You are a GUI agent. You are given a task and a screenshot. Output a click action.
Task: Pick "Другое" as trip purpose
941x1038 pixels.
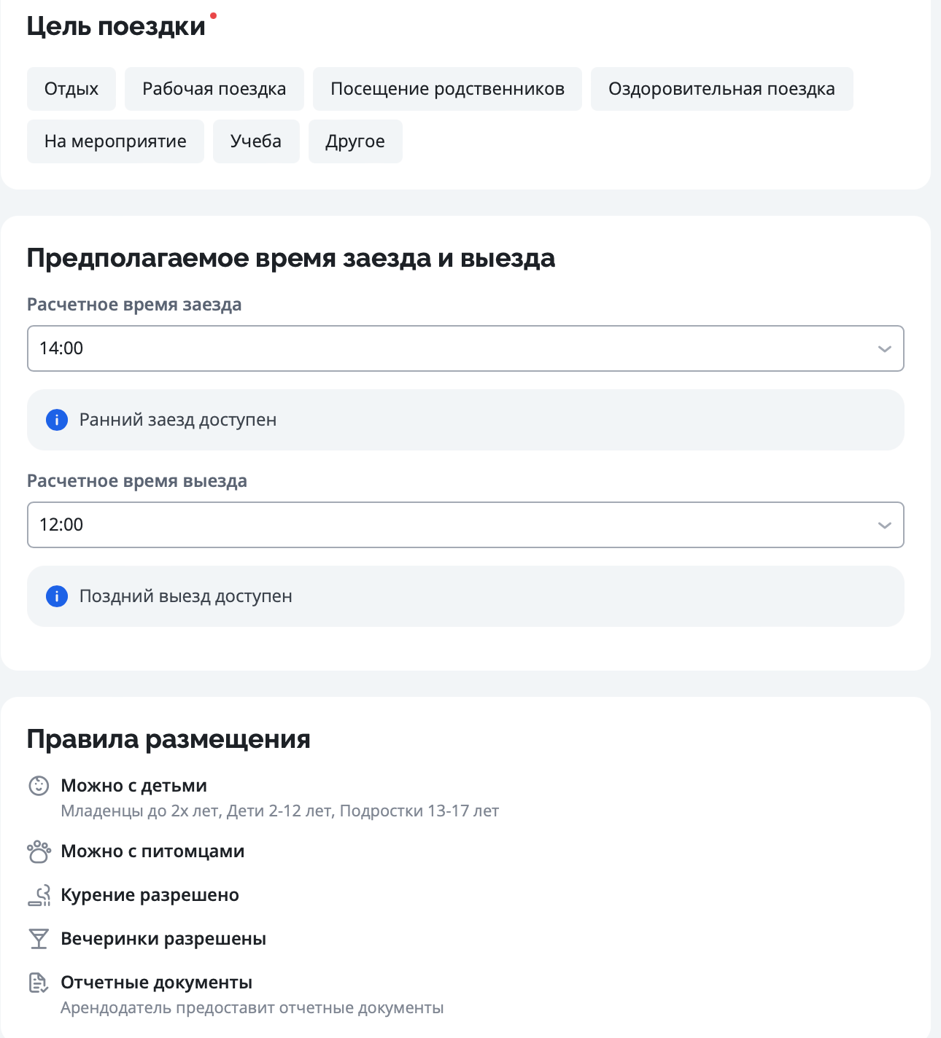pos(355,141)
